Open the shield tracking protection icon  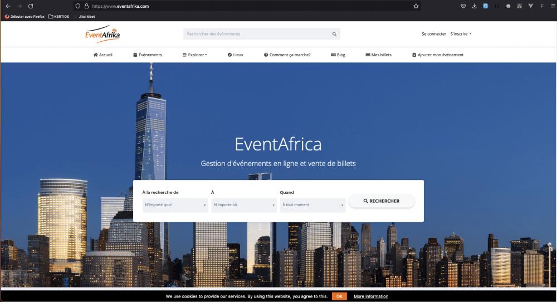click(78, 6)
